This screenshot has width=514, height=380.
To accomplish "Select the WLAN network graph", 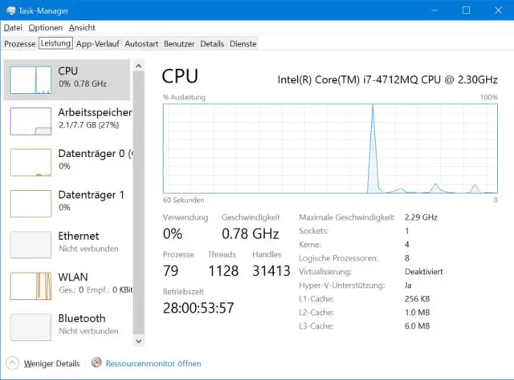I will (31, 284).
